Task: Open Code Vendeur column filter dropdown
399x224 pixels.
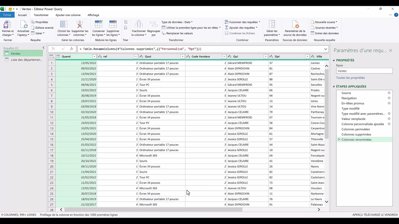Action: [224, 57]
